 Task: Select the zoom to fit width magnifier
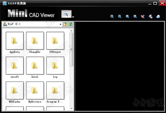(x=120, y=17)
